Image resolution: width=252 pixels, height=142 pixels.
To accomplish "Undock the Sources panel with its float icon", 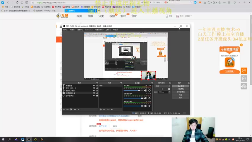I will pos(97,83).
